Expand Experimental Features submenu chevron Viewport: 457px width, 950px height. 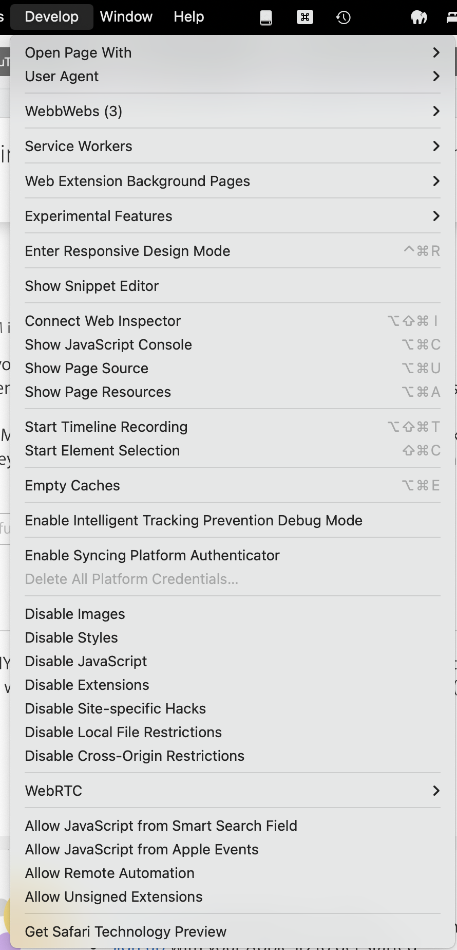[x=436, y=216]
